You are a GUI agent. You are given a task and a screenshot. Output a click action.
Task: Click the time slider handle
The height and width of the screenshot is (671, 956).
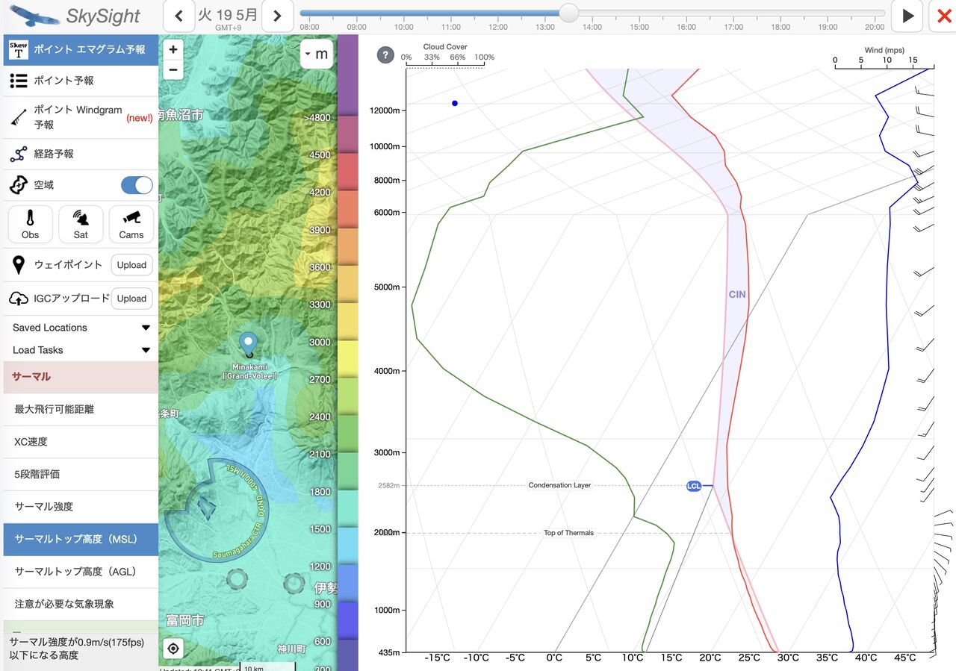pyautogui.click(x=568, y=13)
